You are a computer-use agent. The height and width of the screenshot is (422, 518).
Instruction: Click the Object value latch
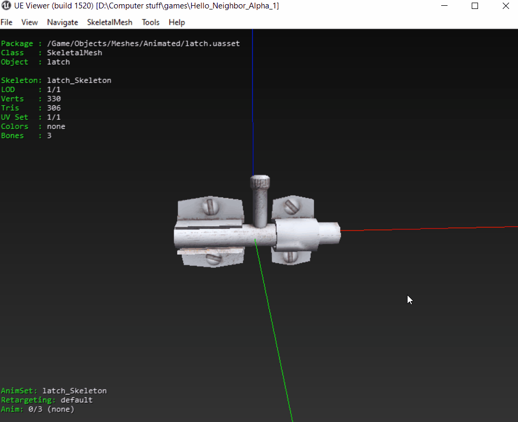58,62
